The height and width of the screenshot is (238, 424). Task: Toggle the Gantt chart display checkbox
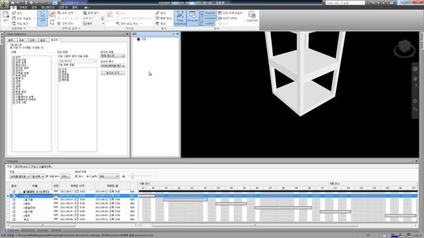click(x=76, y=177)
